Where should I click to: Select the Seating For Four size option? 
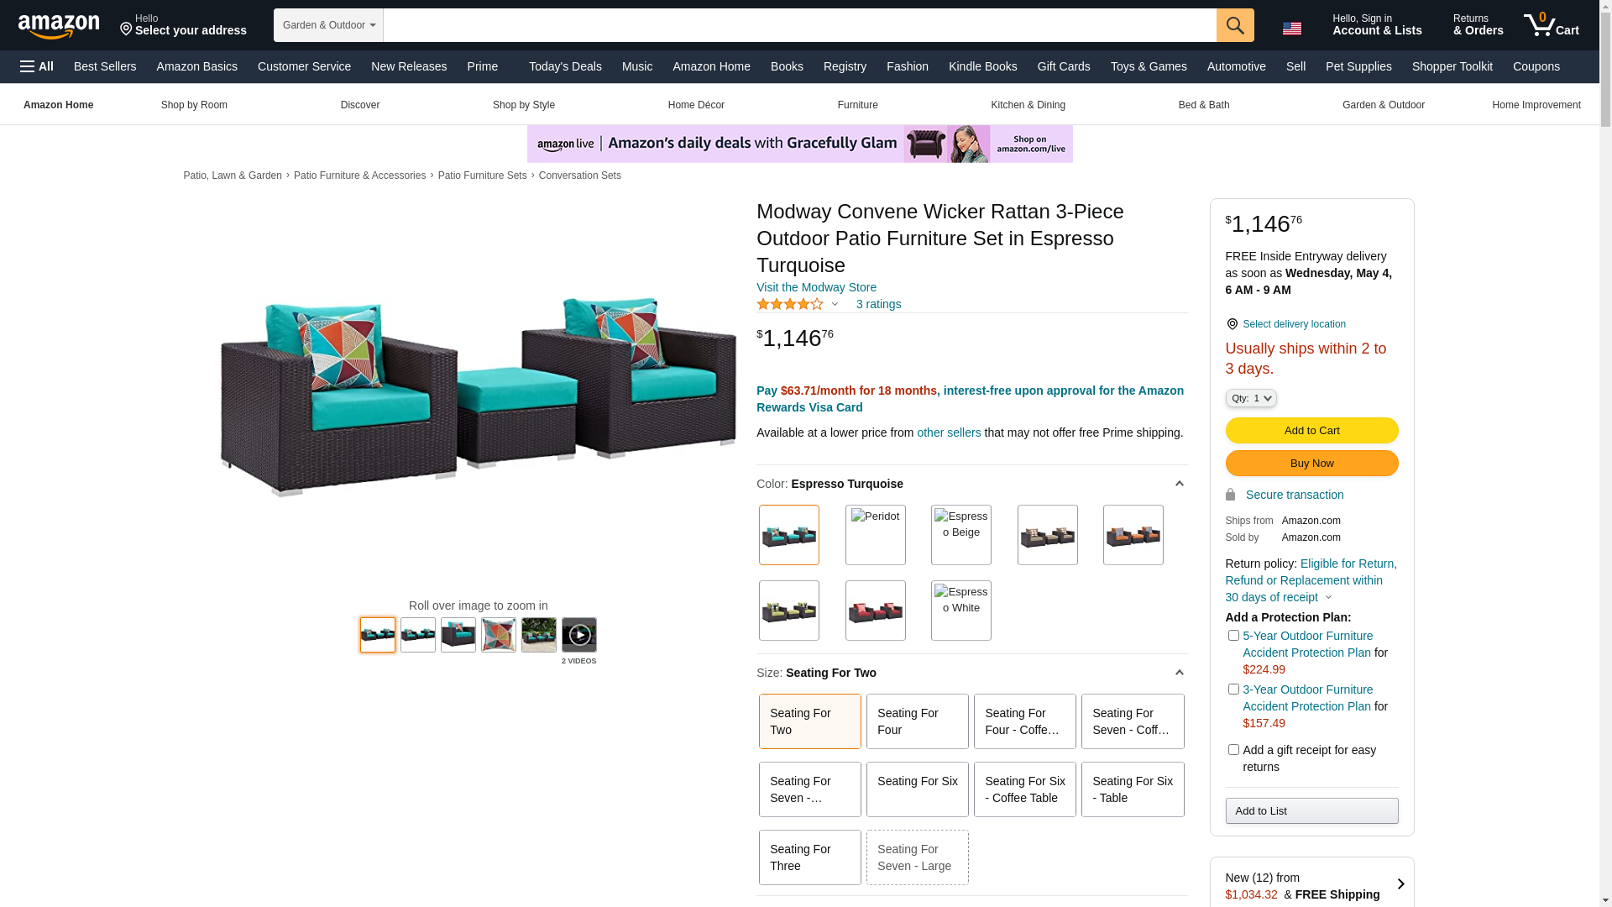tap(917, 721)
